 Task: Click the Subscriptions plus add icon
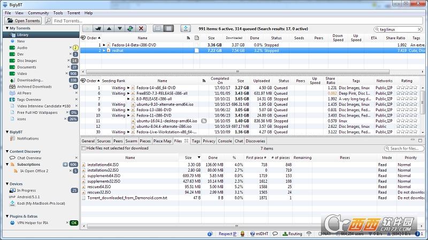[x=65, y=165]
